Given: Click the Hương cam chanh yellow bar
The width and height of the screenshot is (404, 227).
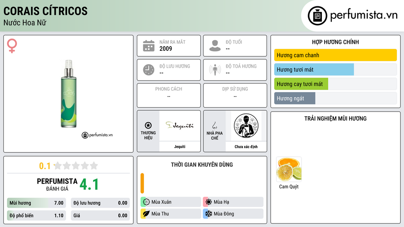Looking at the screenshot, I should click(x=335, y=55).
